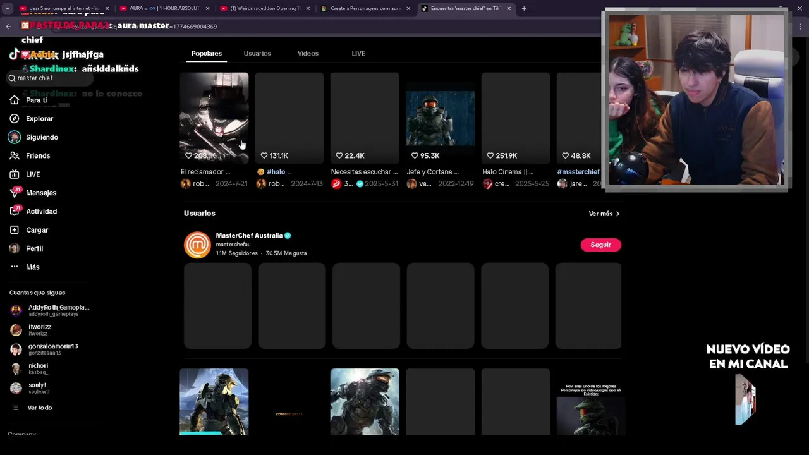Click 'Necesitas escuchar ...' video title
This screenshot has height=455, width=809.
365,172
